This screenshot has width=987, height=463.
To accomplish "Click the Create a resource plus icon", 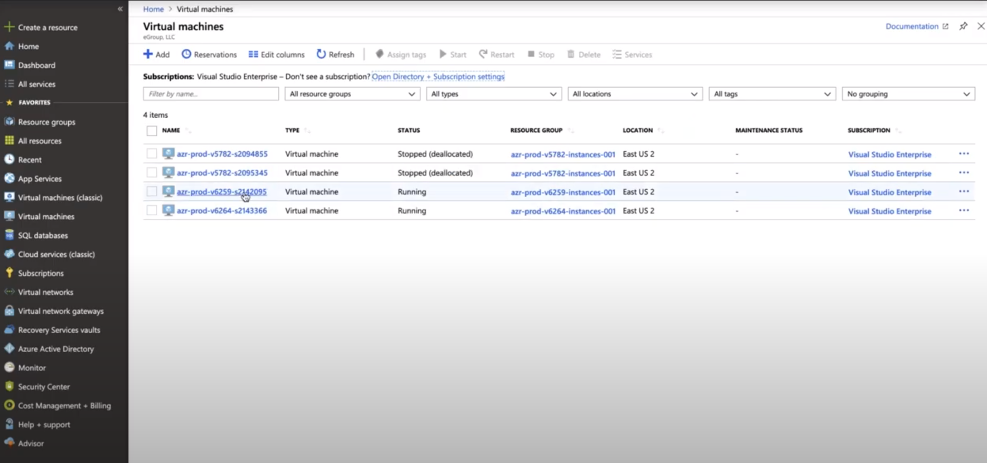I will pos(9,27).
